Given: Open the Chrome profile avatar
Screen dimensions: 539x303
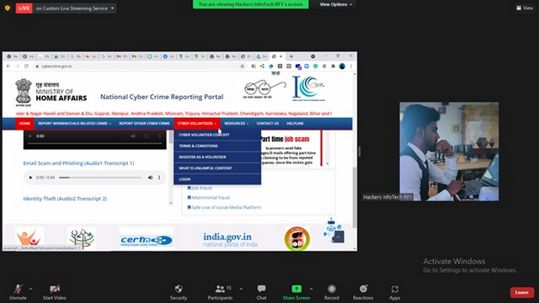Looking at the screenshot, I should (x=342, y=66).
